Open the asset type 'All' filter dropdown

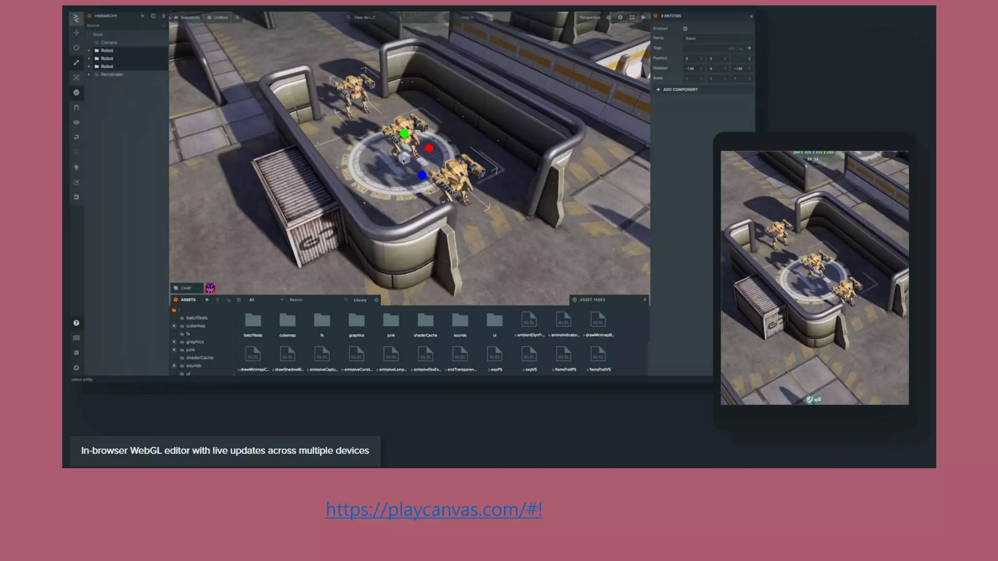(x=266, y=300)
